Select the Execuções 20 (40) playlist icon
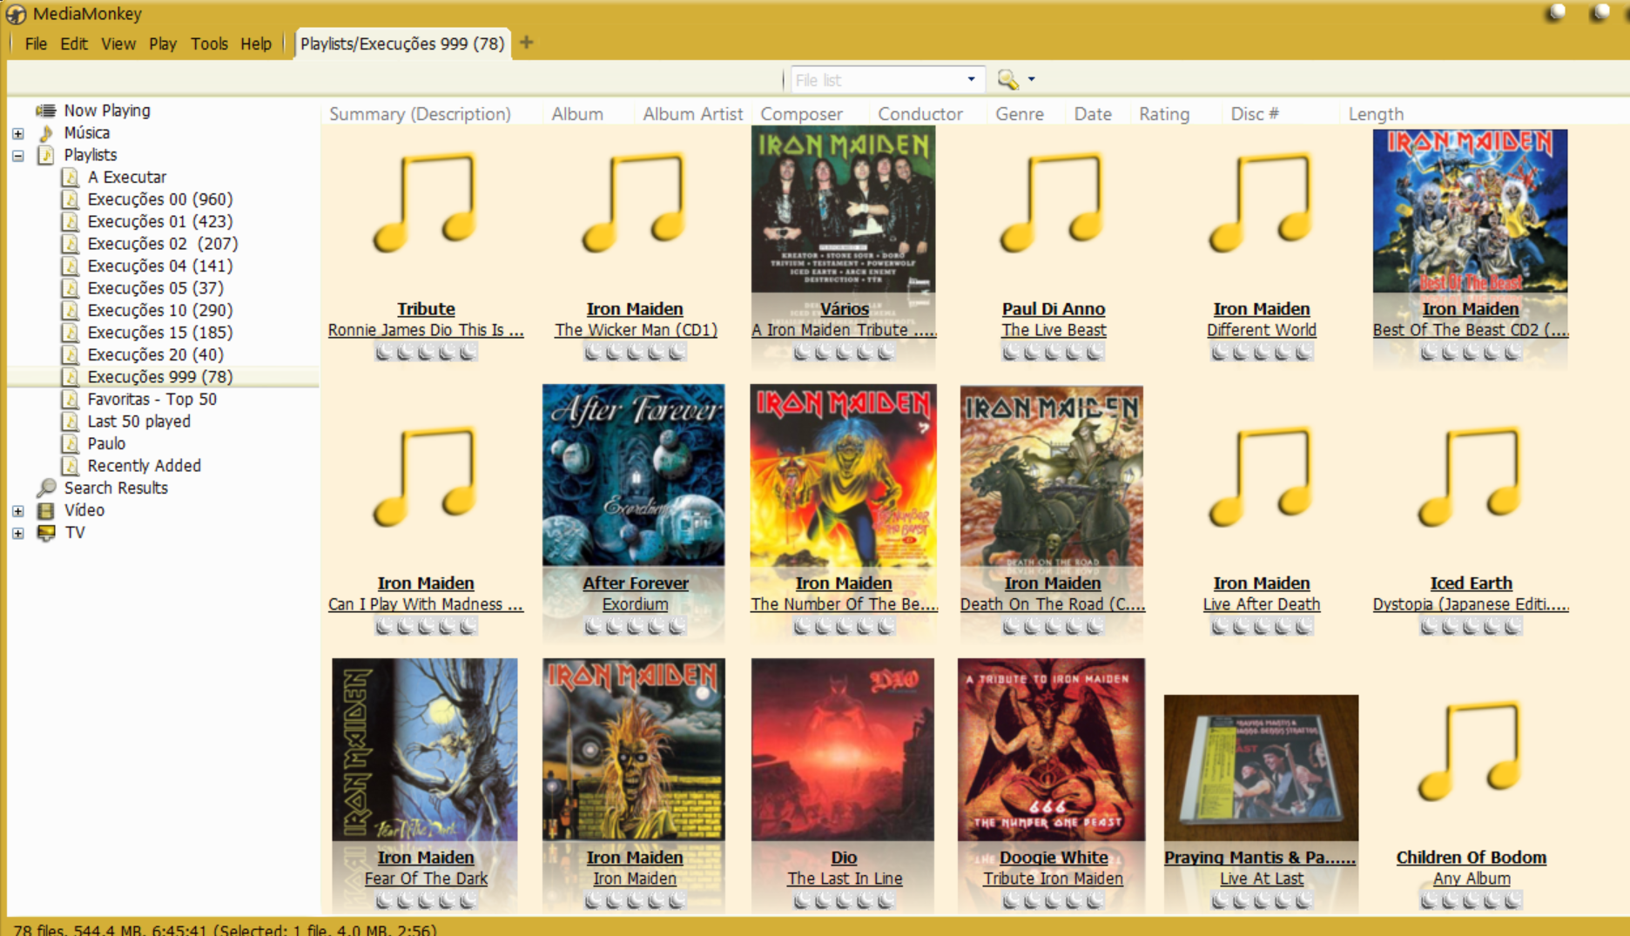This screenshot has height=936, width=1630. (71, 355)
